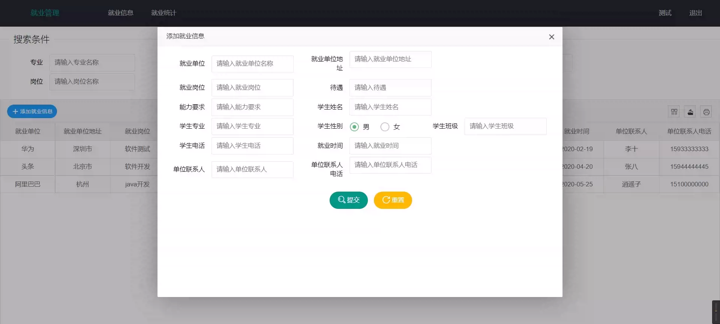
Task: Click the 专业 search input field
Action: [92, 63]
